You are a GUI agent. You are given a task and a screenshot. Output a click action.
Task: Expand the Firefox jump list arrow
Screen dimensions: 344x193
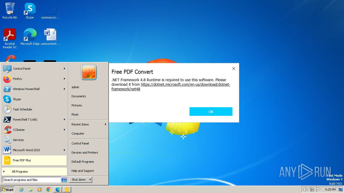point(64,79)
